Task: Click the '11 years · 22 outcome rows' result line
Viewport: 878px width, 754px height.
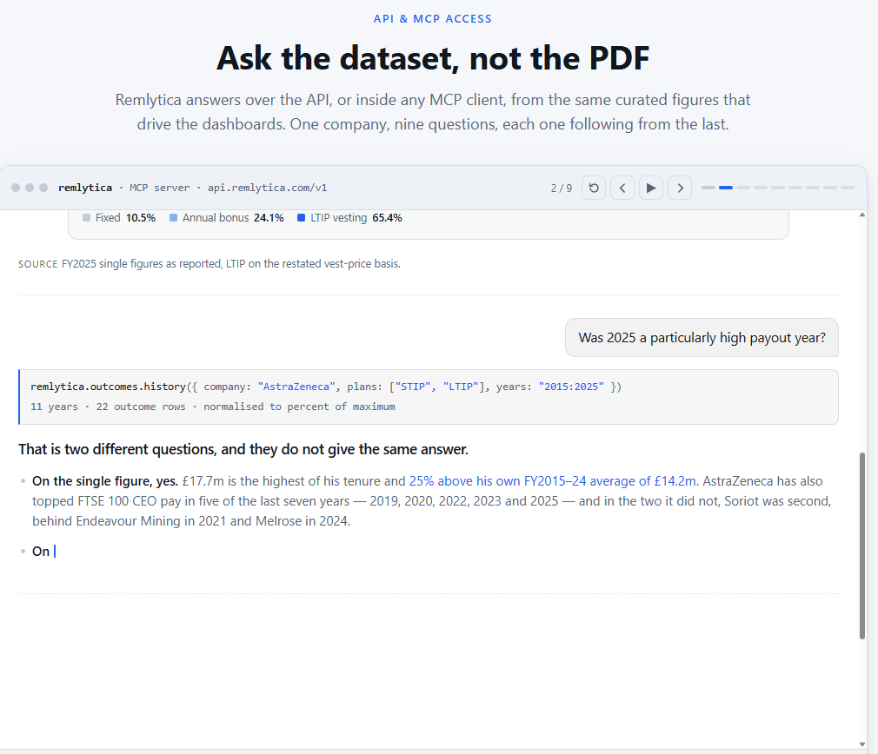Action: pos(213,407)
